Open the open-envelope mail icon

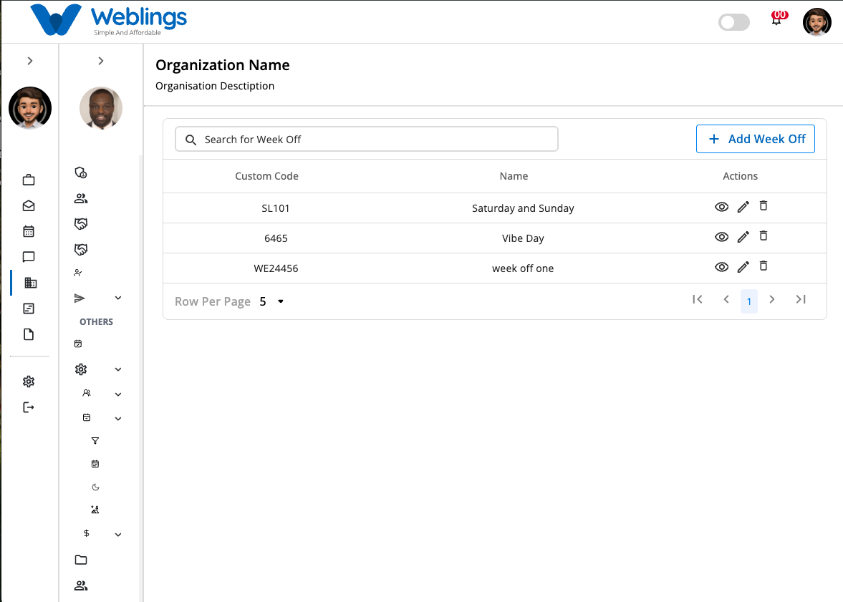point(29,206)
